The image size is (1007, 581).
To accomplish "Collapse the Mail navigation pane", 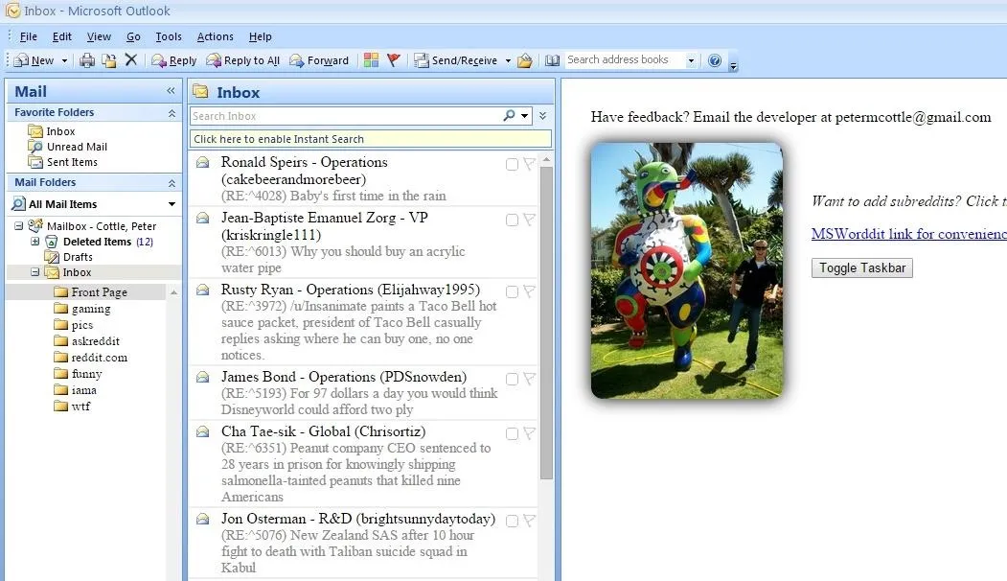I will click(171, 91).
